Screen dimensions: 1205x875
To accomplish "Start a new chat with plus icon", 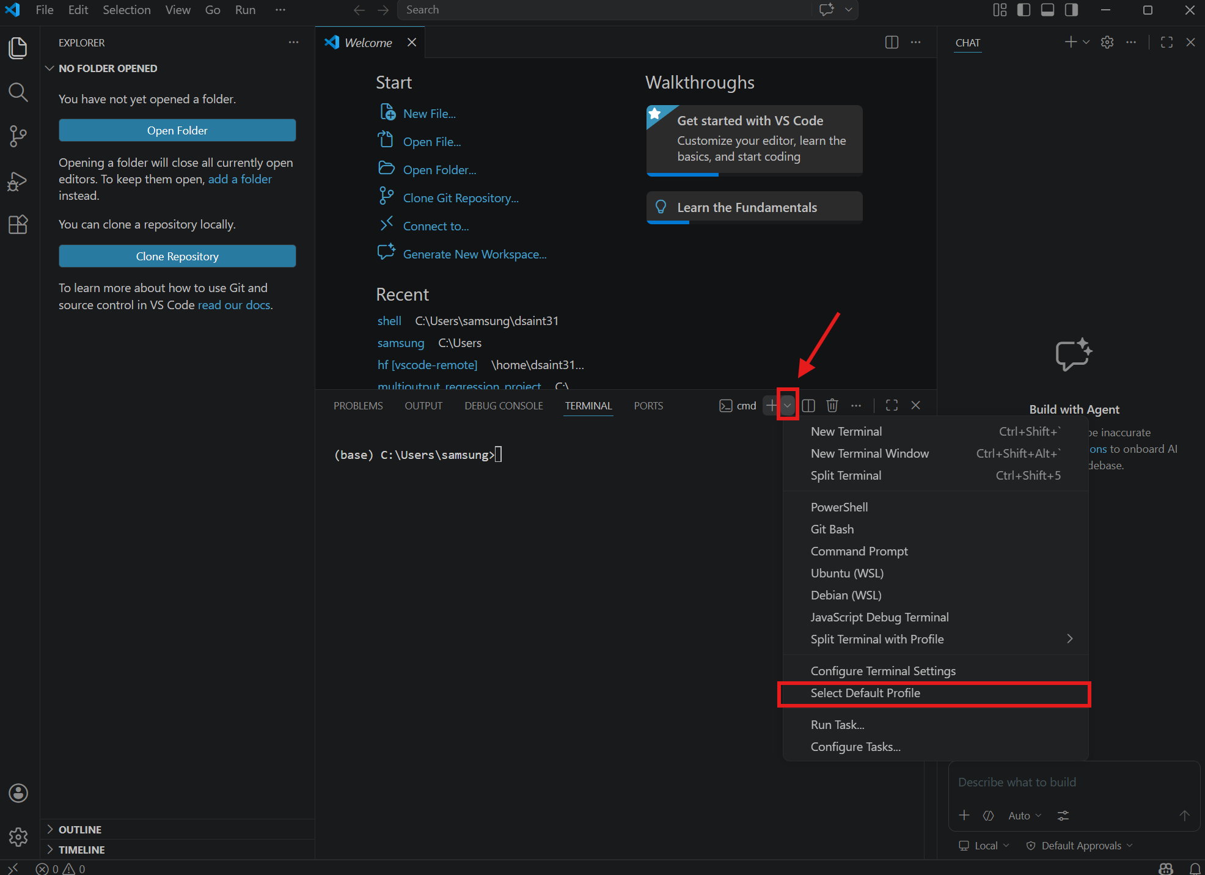I will tap(1071, 42).
